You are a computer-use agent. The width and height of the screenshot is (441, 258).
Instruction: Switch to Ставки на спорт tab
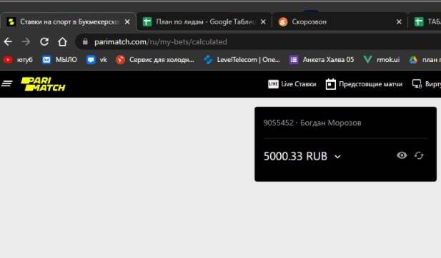click(69, 22)
